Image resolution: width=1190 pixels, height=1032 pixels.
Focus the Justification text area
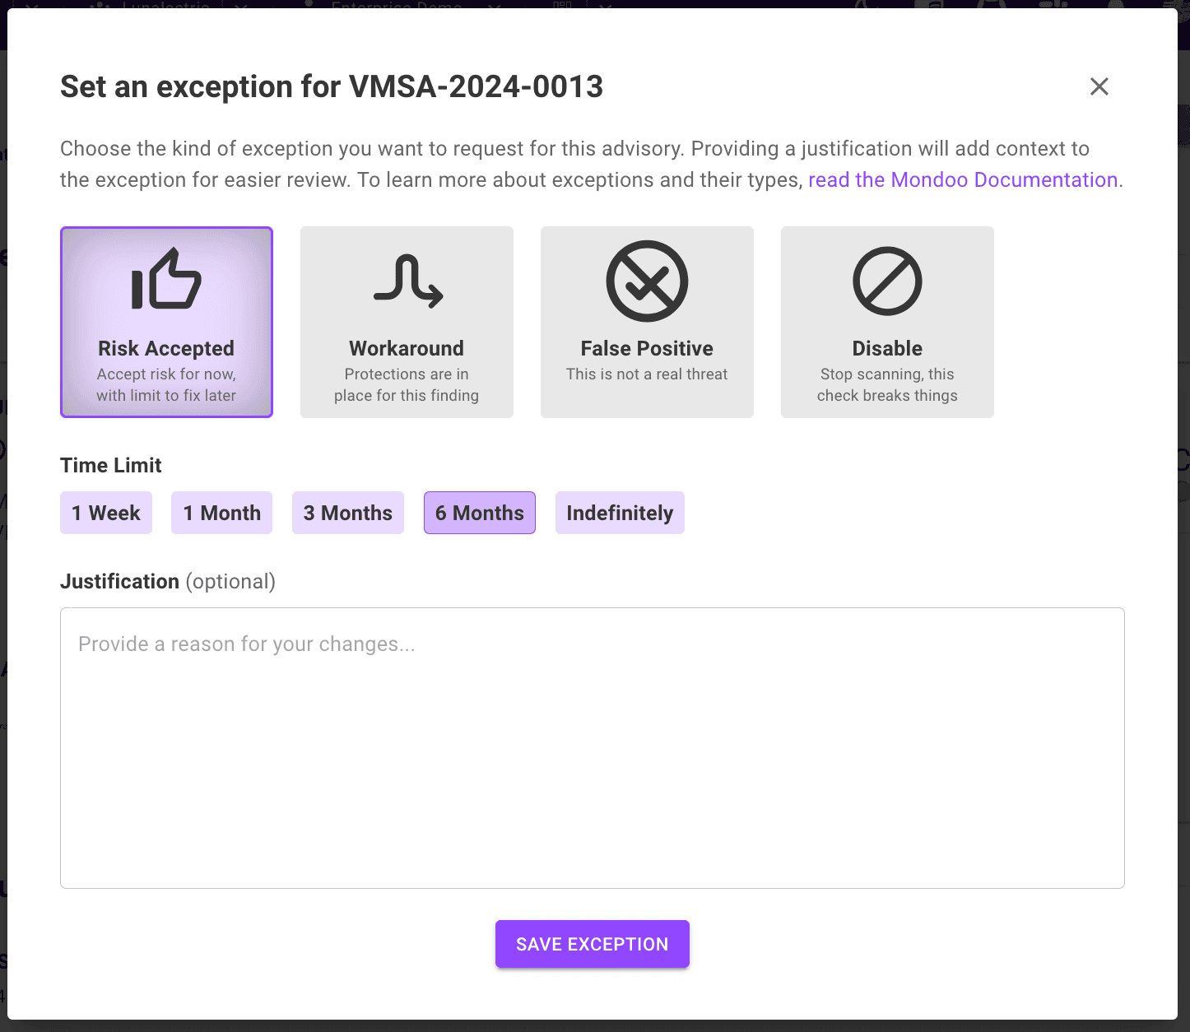(x=592, y=747)
